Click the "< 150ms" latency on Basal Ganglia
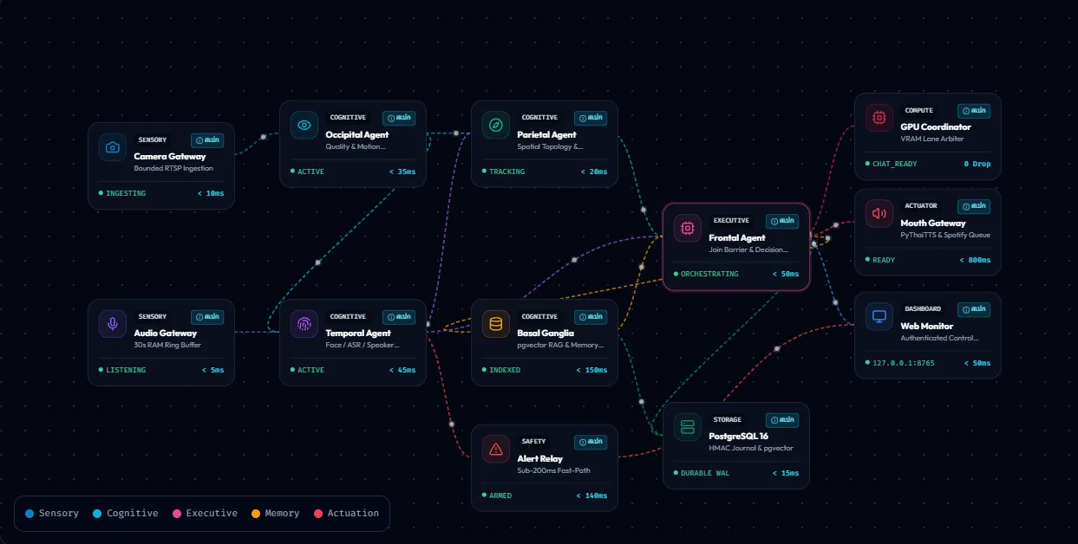This screenshot has height=544, width=1078. click(591, 370)
